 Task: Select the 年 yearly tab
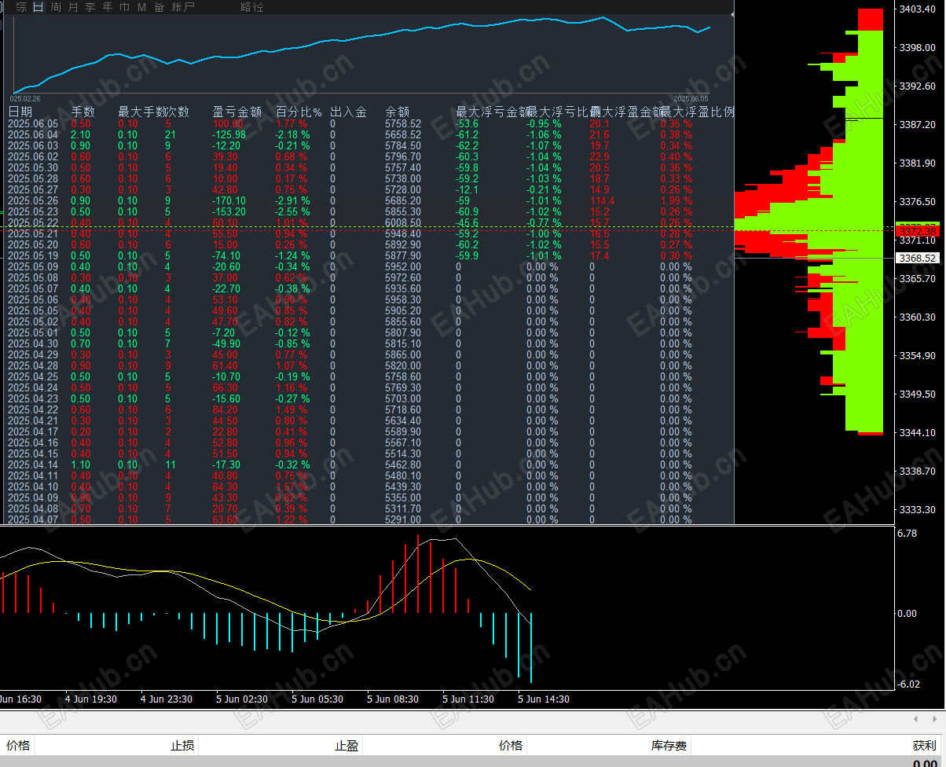coord(108,7)
